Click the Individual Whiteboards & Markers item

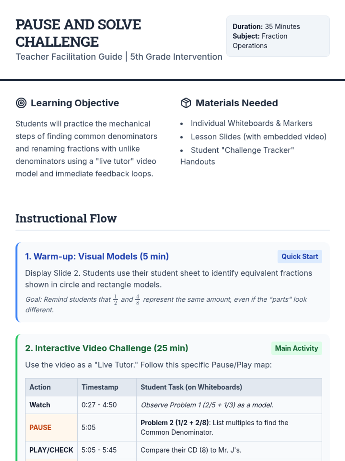click(x=251, y=123)
